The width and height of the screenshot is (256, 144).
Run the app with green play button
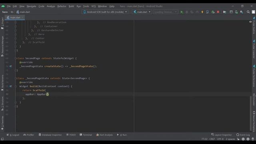click(182, 12)
